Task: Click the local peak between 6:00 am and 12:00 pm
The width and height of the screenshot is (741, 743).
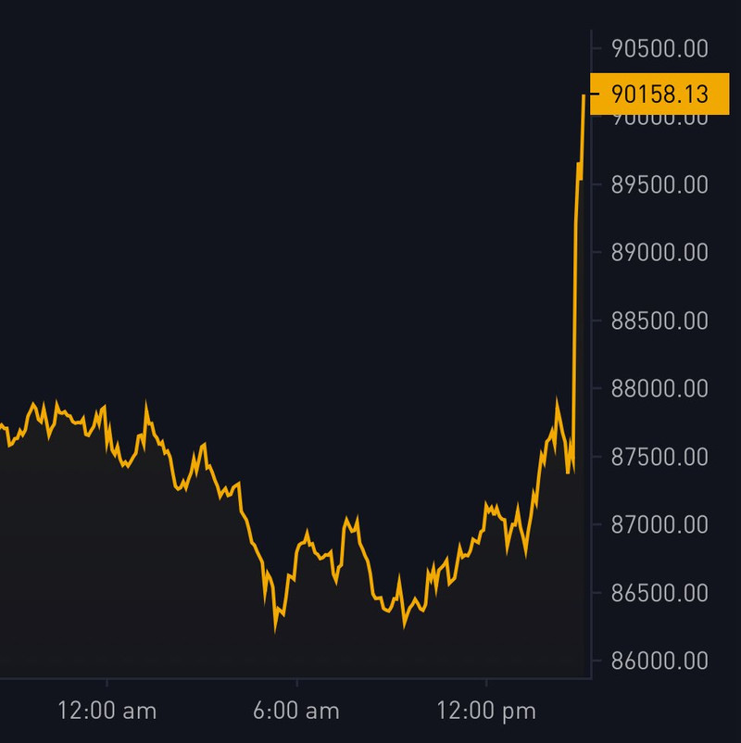Action: pyautogui.click(x=347, y=519)
